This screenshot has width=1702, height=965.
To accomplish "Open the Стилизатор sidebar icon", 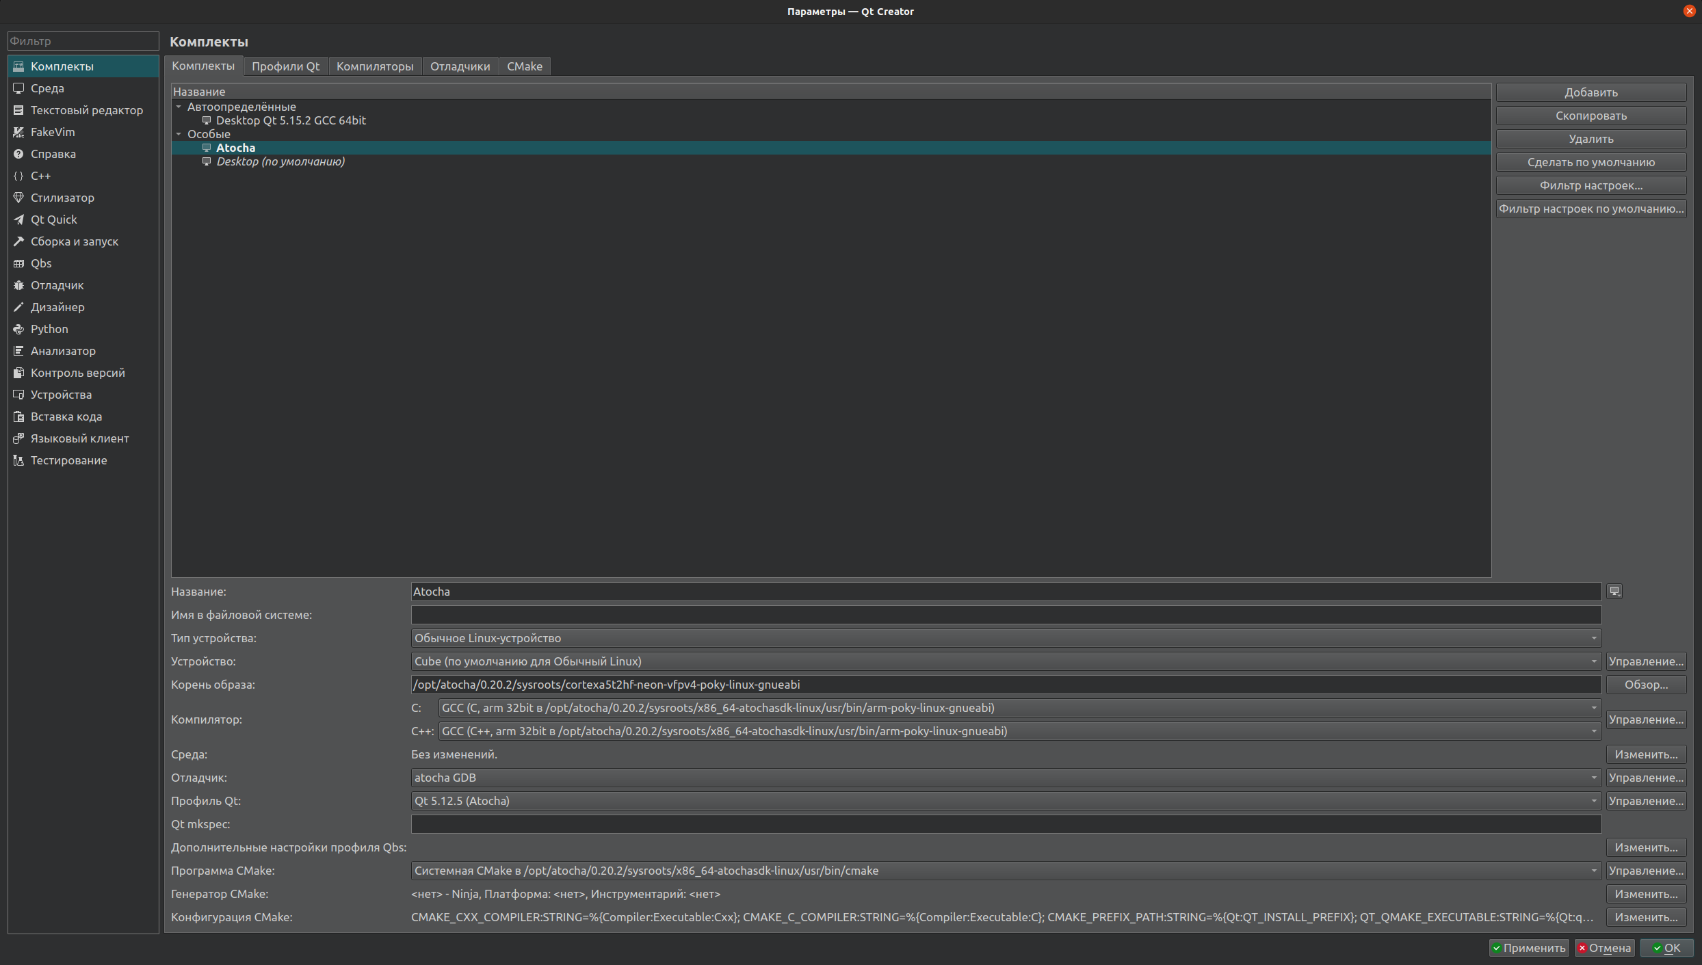I will [18, 198].
